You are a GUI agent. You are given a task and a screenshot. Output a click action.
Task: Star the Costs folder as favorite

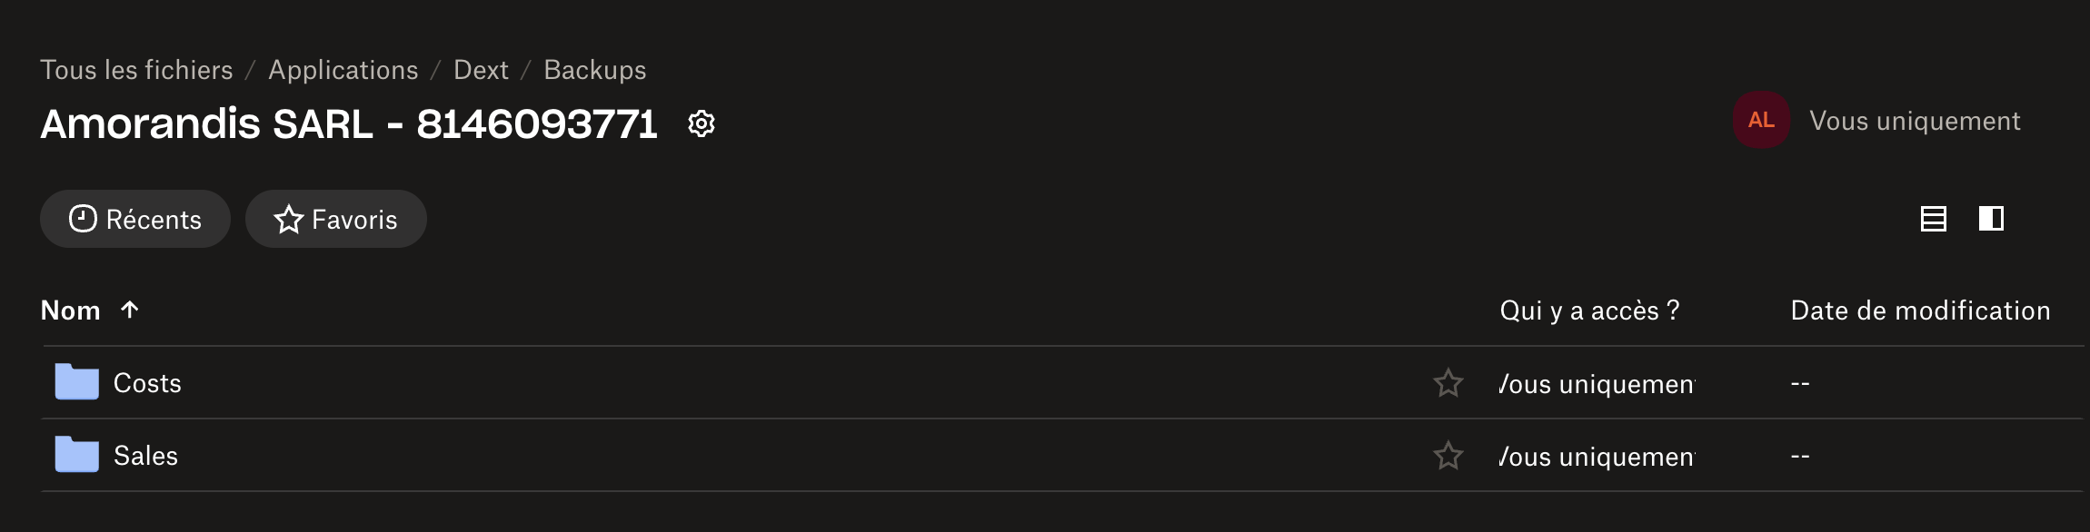[1448, 383]
